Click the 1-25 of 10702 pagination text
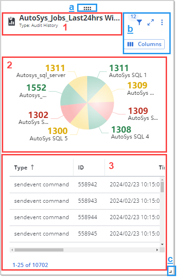 pyautogui.click(x=30, y=265)
